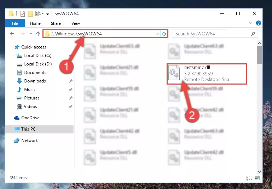Image resolution: width=272 pixels, height=189 pixels.
Task: Click the Music pin icon
Action: click(x=70, y=90)
